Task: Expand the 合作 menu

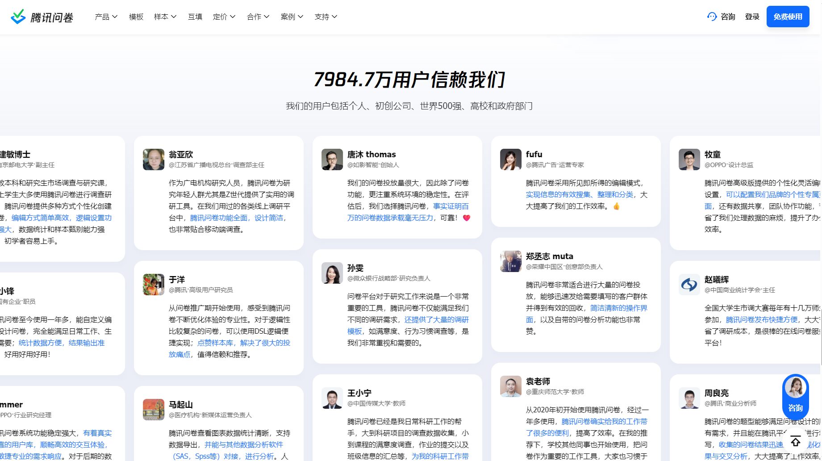Action: [x=258, y=17]
